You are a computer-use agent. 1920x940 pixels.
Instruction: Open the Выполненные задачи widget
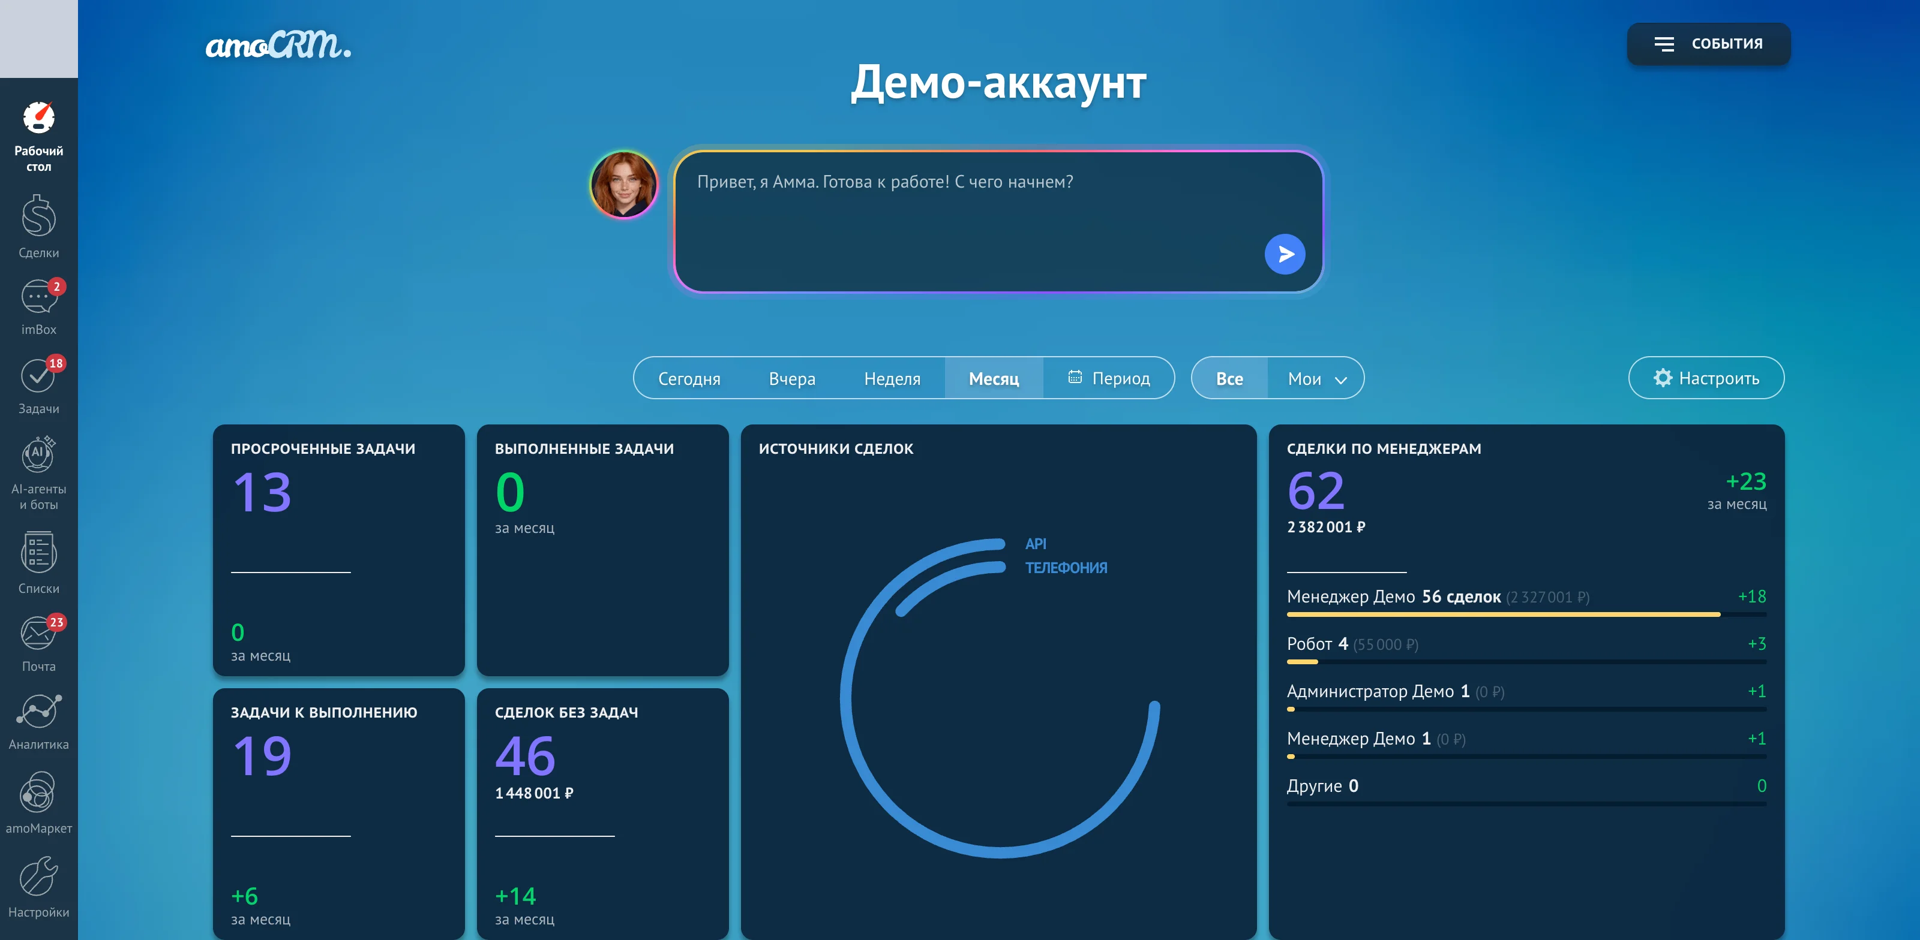[x=602, y=550]
